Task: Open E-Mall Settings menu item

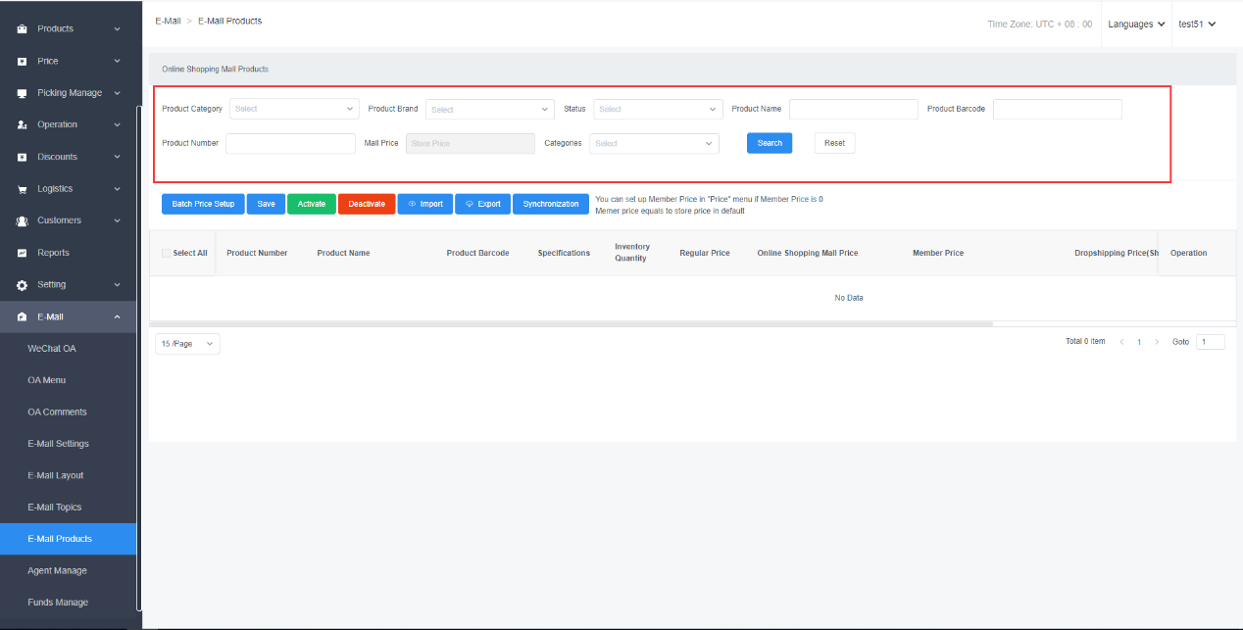Action: point(58,444)
